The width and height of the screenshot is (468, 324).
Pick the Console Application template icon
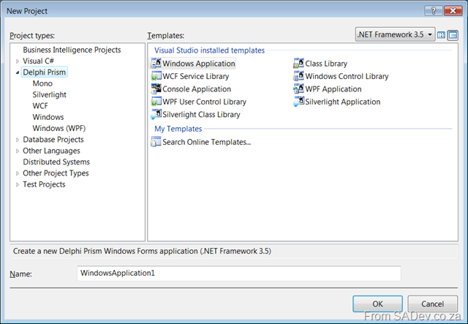click(156, 89)
